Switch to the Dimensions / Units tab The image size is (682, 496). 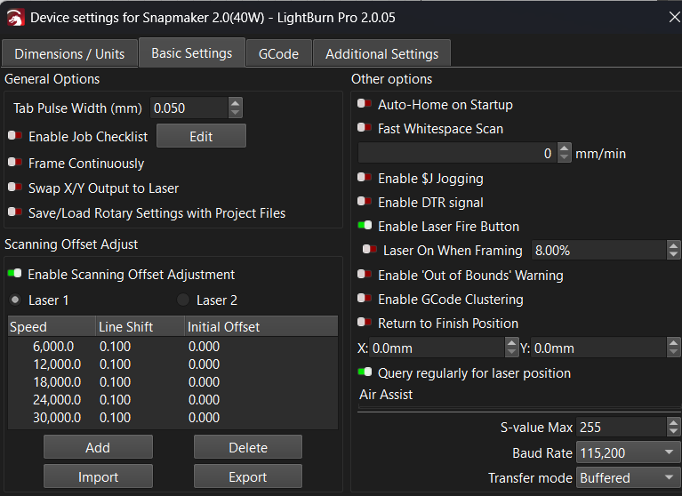[69, 53]
